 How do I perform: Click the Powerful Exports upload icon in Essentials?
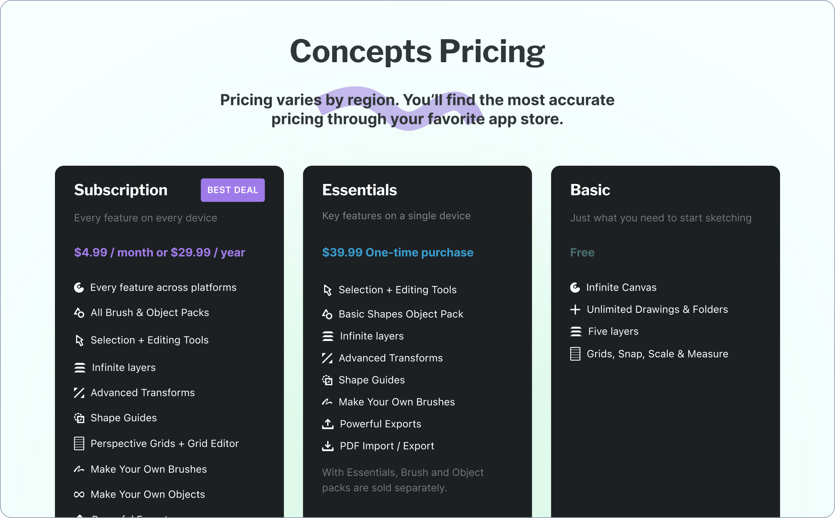(327, 424)
